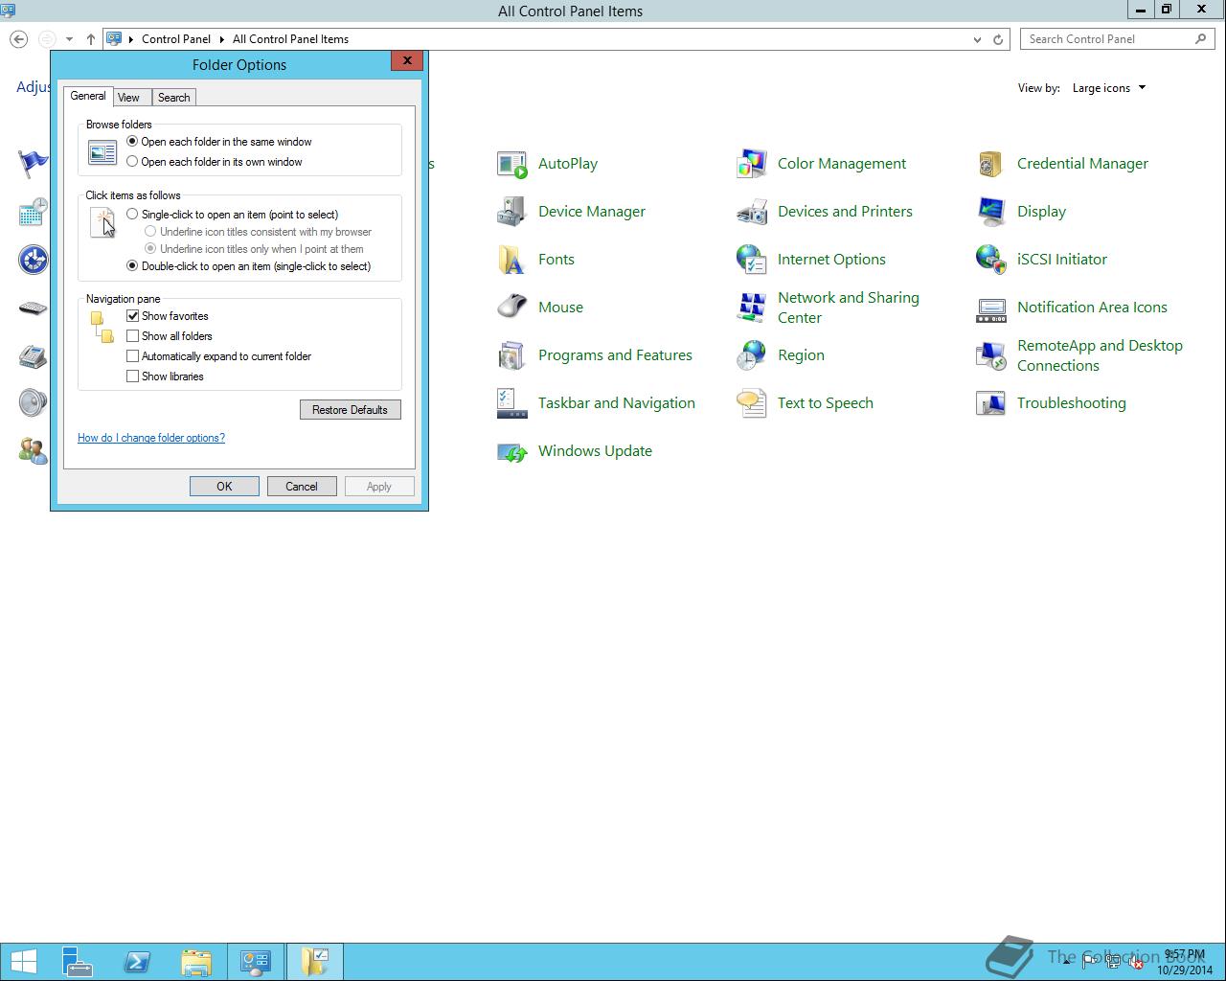Check Show all folders

[133, 336]
